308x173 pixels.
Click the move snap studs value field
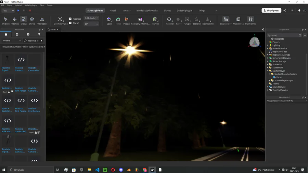coord(90,18)
